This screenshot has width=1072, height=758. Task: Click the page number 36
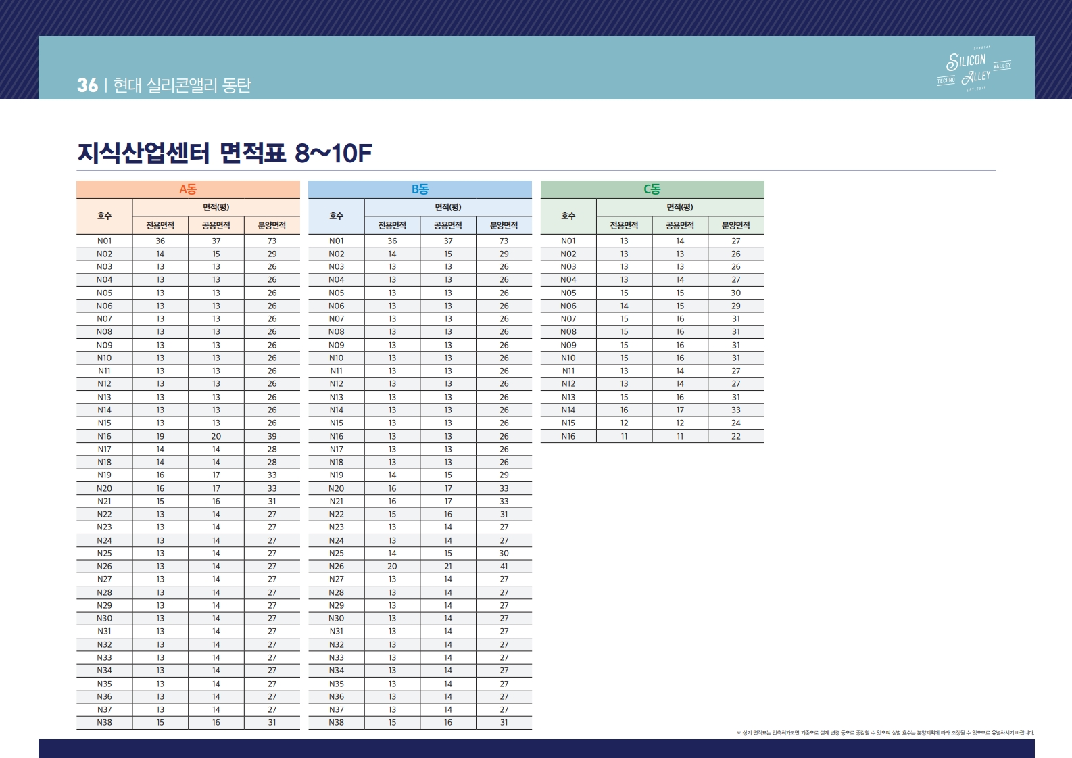tap(87, 85)
